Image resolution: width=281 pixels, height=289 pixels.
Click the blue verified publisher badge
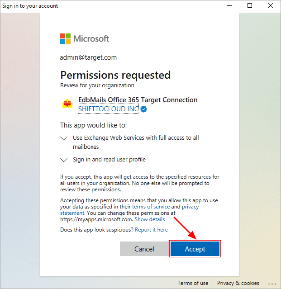143,109
